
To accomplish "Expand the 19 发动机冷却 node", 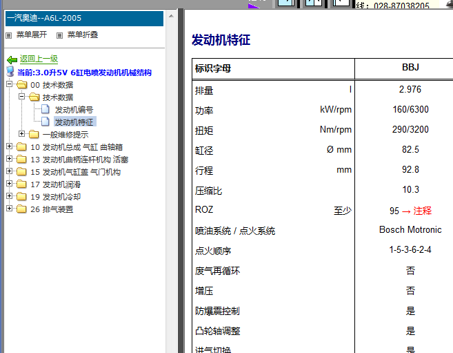I will coord(9,196).
